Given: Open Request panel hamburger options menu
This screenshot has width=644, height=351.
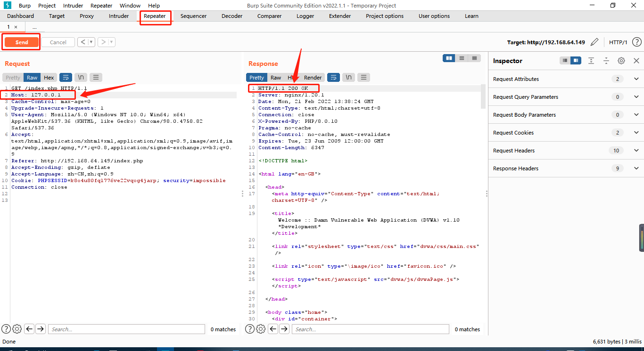Looking at the screenshot, I should (x=96, y=78).
